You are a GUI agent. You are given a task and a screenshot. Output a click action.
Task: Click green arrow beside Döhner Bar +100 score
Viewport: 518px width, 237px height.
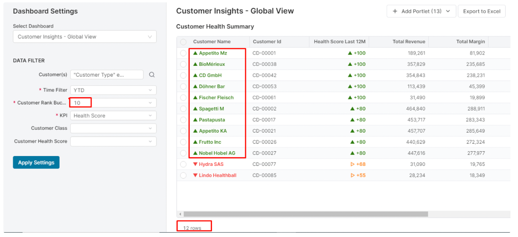tap(350, 86)
